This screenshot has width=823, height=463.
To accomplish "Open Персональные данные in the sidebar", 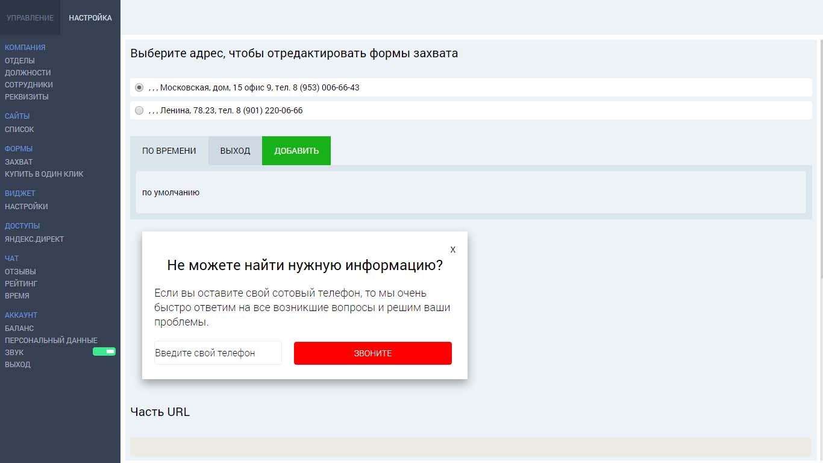I will (x=51, y=341).
